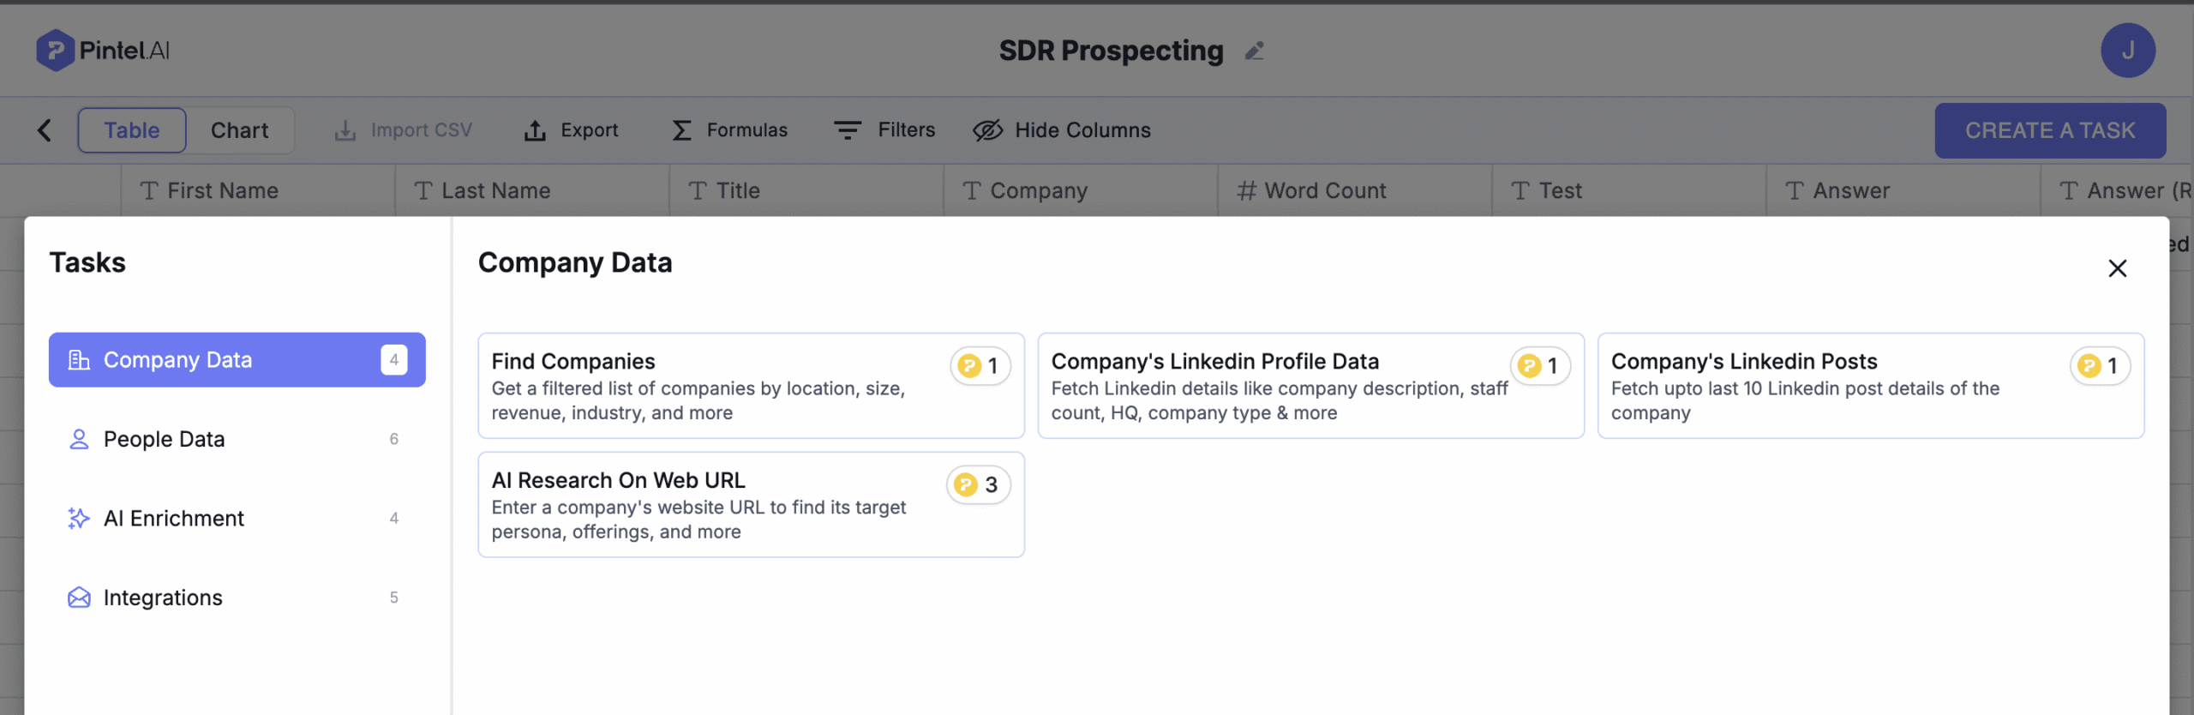This screenshot has width=2194, height=715.
Task: Click the Export label
Action: (x=590, y=130)
